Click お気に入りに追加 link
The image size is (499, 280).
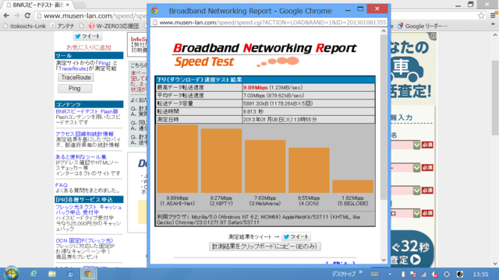pyautogui.click(x=89, y=47)
